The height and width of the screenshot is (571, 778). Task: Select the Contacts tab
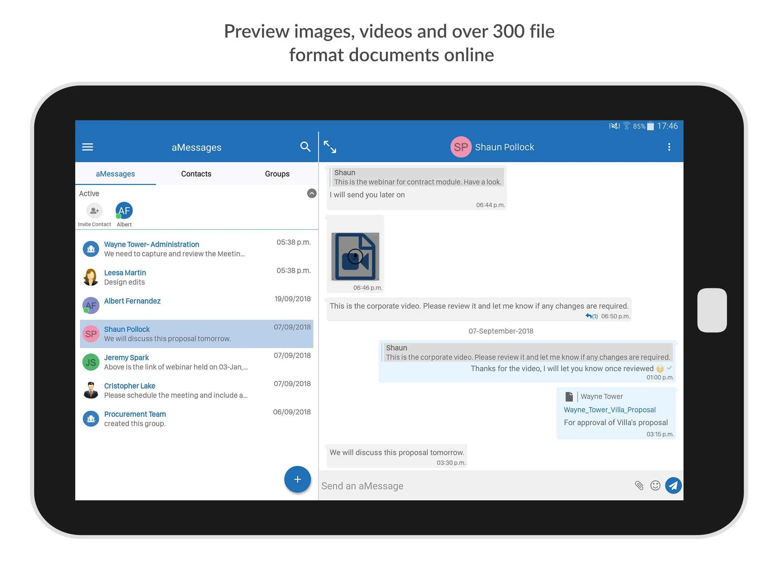(x=196, y=174)
